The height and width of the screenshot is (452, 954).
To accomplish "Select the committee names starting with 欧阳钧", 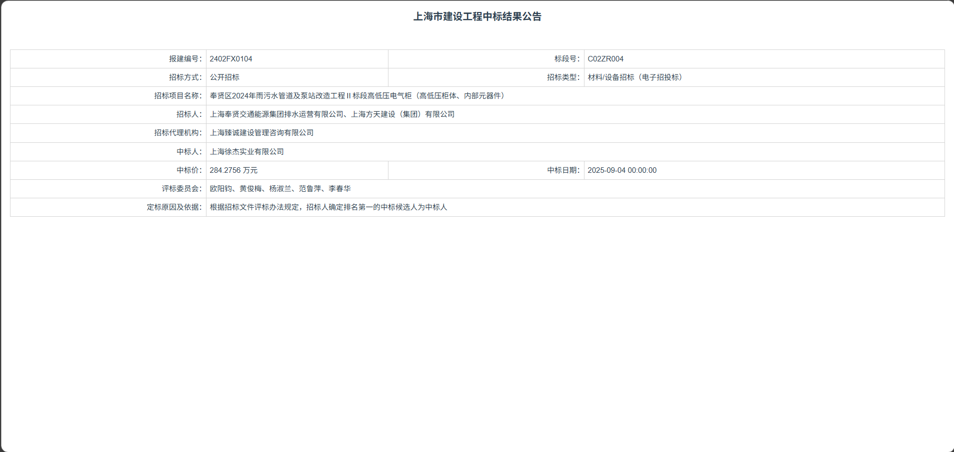I will [x=280, y=189].
